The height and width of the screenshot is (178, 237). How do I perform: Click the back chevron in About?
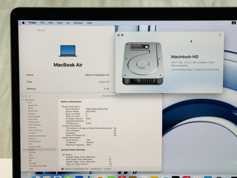[x=25, y=30]
